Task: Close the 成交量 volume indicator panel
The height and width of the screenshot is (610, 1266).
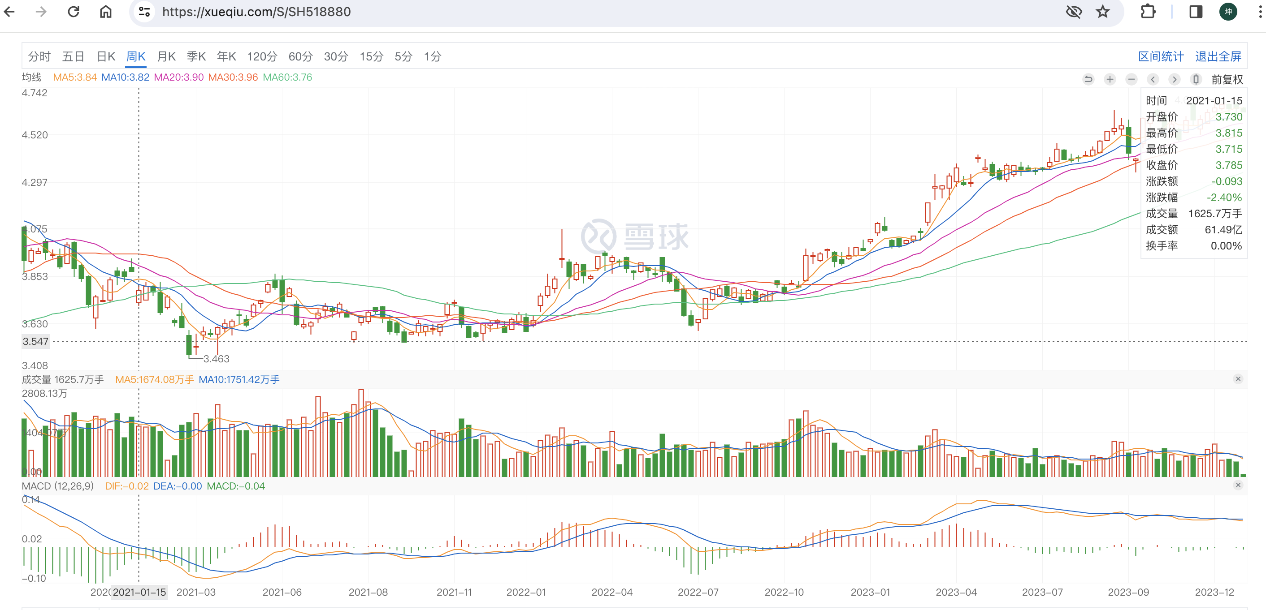Action: click(1238, 378)
